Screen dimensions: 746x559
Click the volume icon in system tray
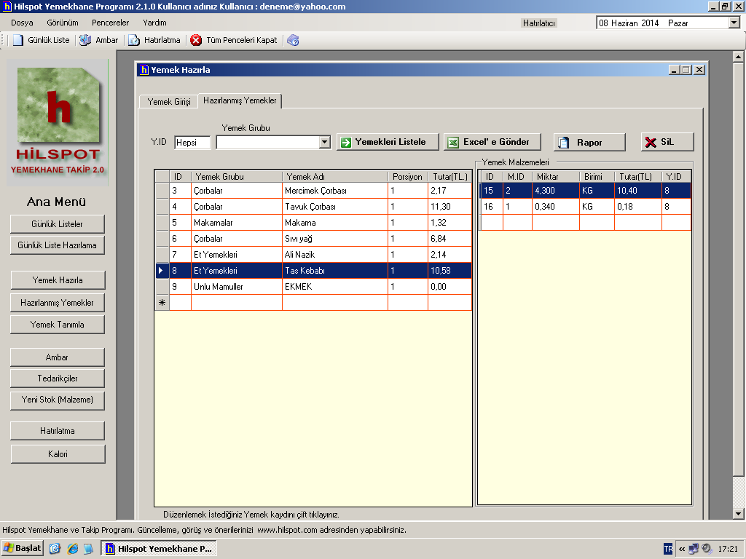pos(706,549)
